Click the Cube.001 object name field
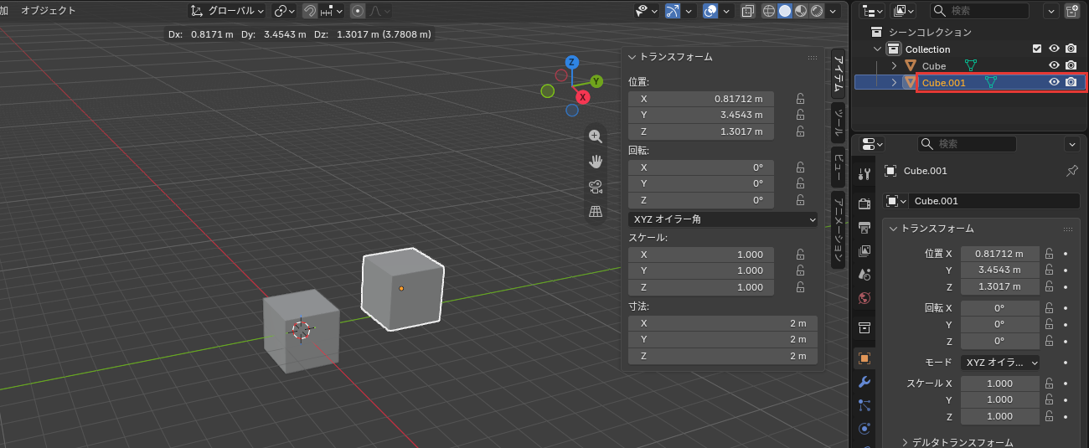This screenshot has height=448, width=1089. [x=994, y=201]
